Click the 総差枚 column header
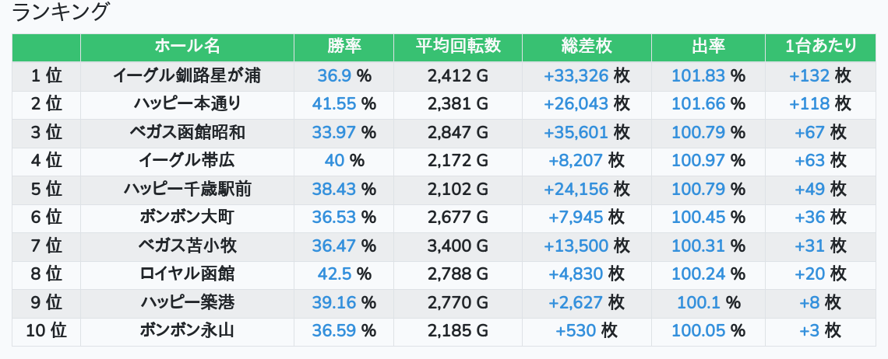This screenshot has height=359, width=888. (x=587, y=47)
